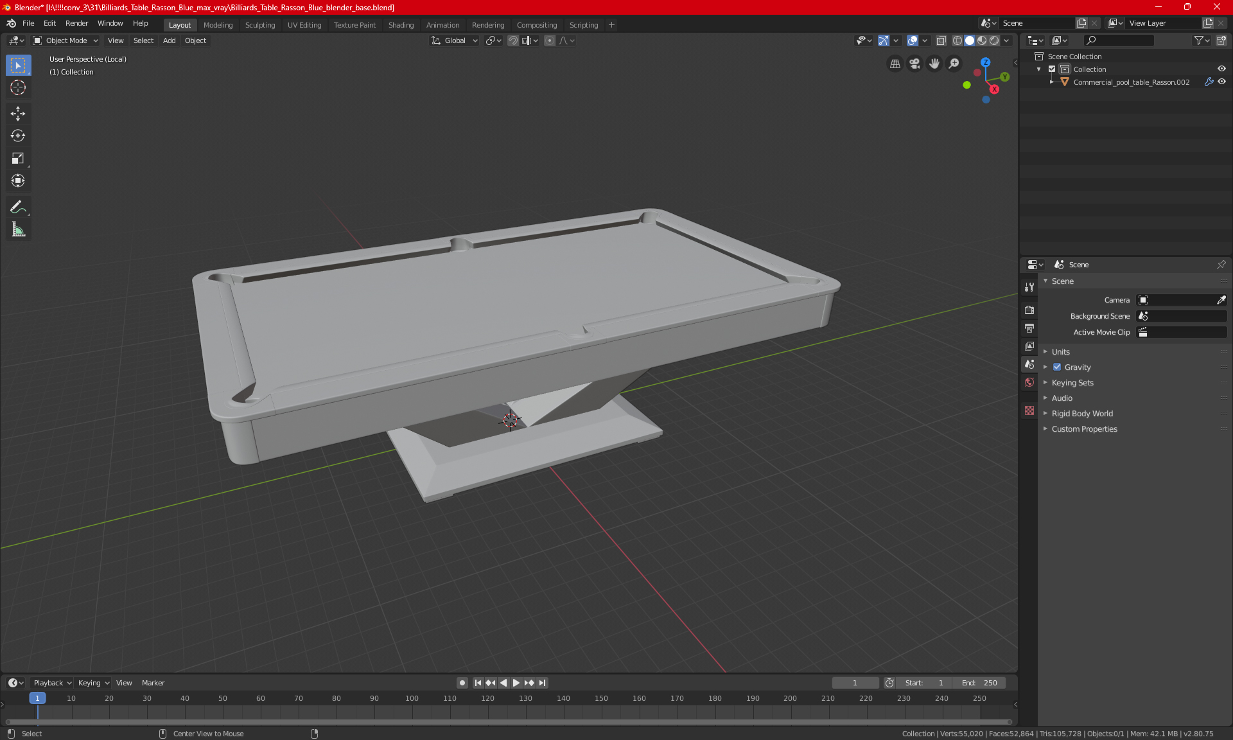
Task: Select the Rotate tool
Action: click(18, 136)
